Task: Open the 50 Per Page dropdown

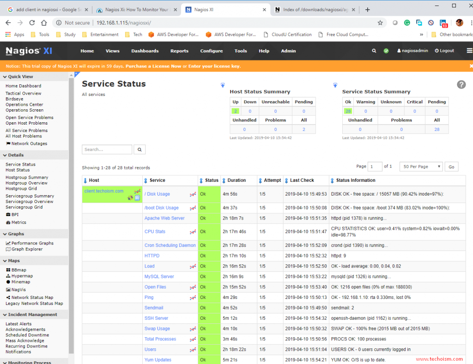Action: click(421, 167)
